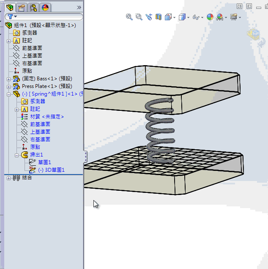Viewport: 268px width, 269px height.
Task: Expand the top-level 註記 folder
Action: coord(8,41)
